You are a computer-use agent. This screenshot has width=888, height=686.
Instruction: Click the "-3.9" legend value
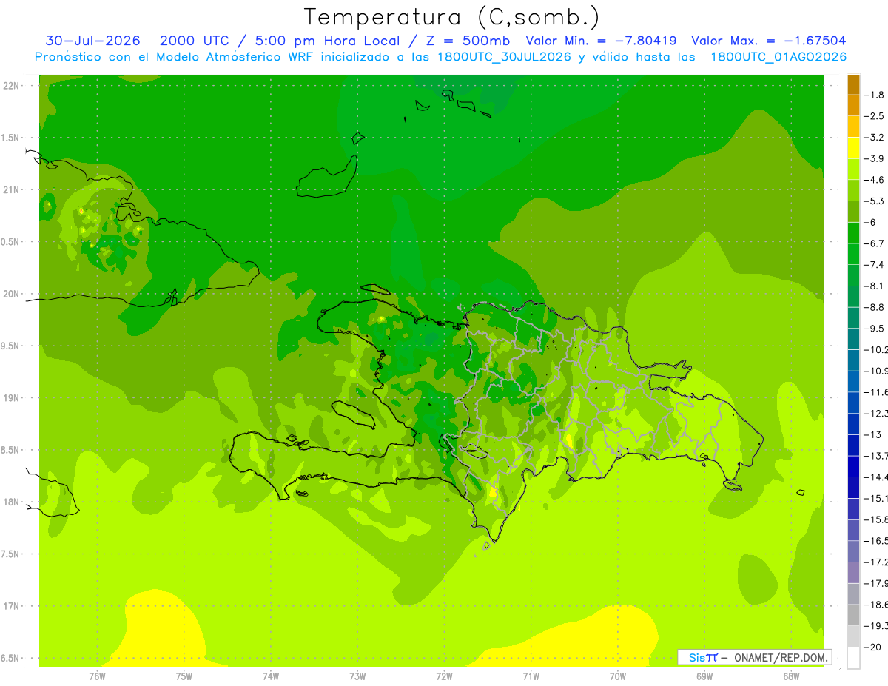tap(874, 158)
